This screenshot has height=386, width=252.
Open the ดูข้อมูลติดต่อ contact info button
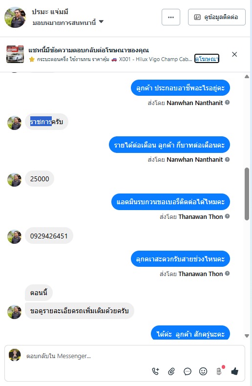[x=216, y=17]
